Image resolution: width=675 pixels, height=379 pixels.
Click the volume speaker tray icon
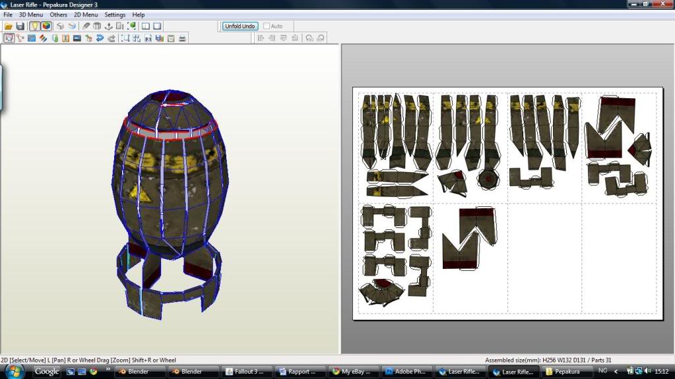(648, 371)
